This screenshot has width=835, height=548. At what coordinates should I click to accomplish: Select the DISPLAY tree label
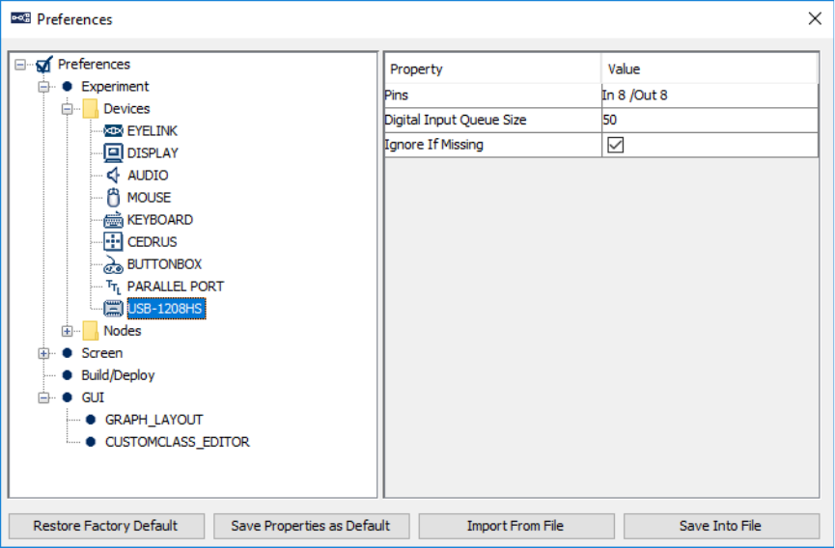(x=153, y=153)
